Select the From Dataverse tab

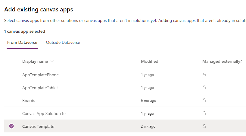22,42
